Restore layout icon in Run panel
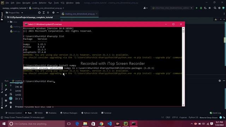This screenshot has width=226, height=127. point(6,101)
